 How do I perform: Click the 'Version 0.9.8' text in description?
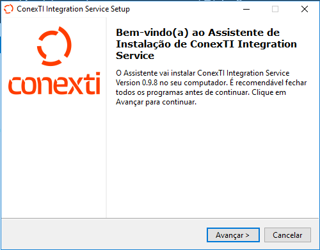pyautogui.click(x=137, y=83)
